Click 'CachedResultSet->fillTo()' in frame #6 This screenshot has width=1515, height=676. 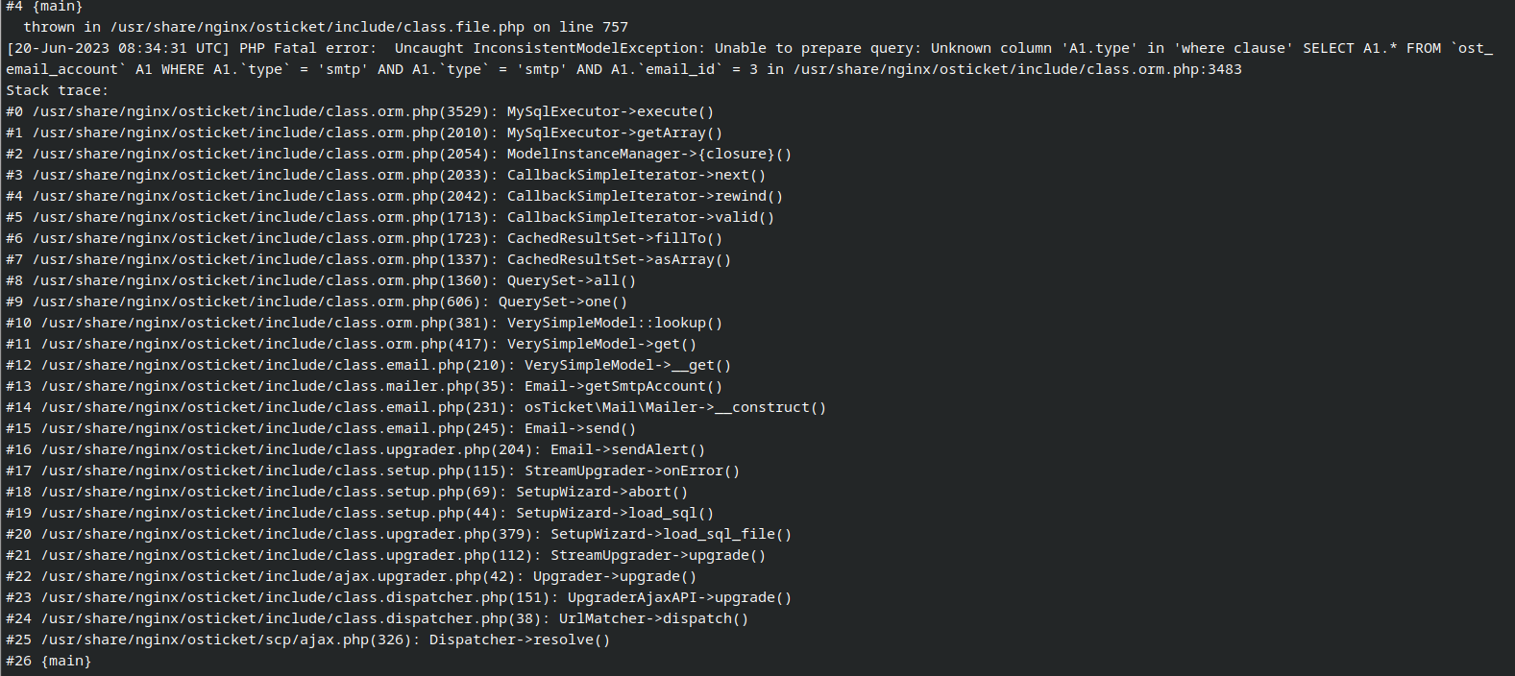tap(614, 238)
